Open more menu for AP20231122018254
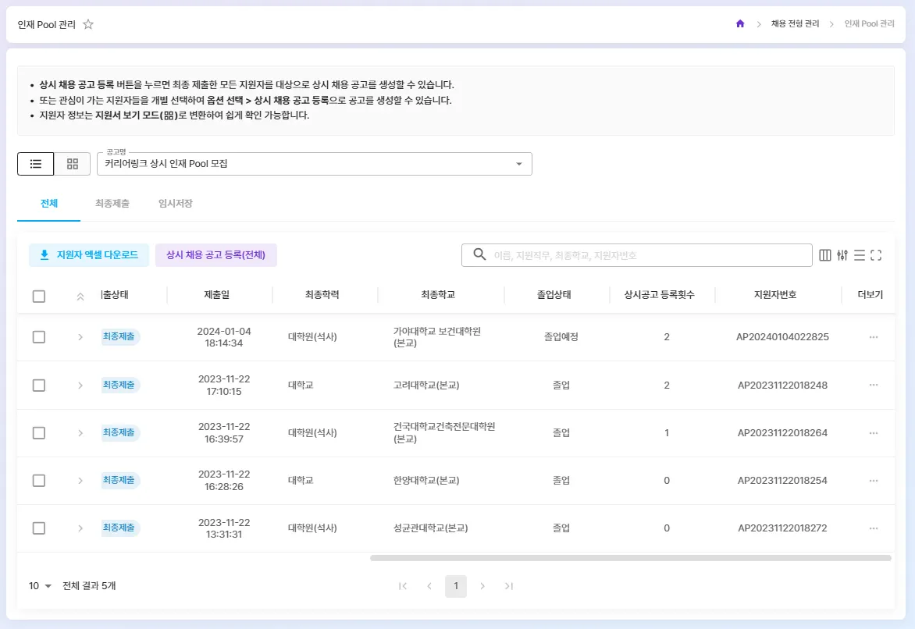The height and width of the screenshot is (629, 915). click(874, 481)
